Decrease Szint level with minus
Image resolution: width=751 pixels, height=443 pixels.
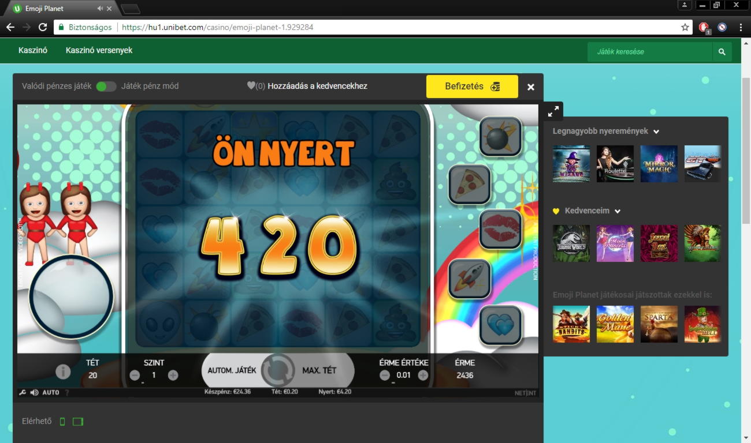click(x=135, y=375)
